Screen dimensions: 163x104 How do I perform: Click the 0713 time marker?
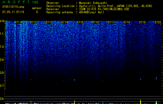pyautogui.click(x=49, y=22)
